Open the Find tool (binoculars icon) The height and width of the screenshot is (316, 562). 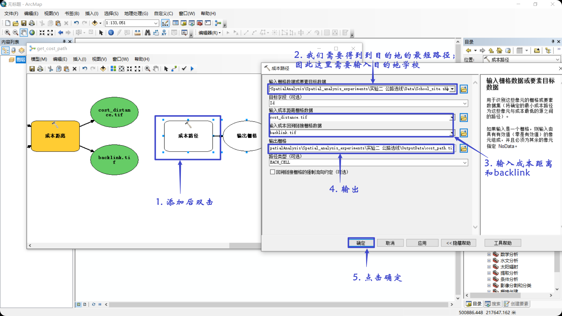(147, 33)
